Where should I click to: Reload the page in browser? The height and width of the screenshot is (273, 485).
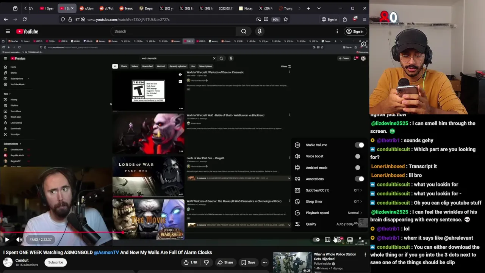pos(25,19)
